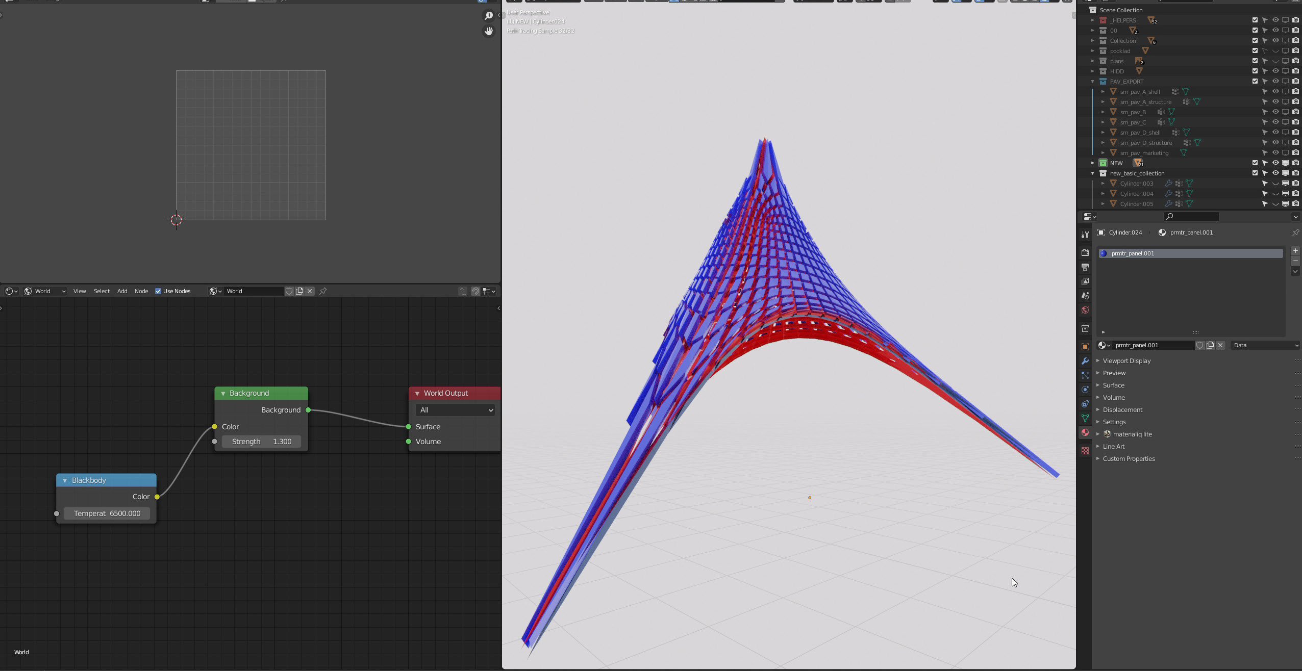Open the Object Constraints properties tab
The height and width of the screenshot is (671, 1302).
tap(1085, 404)
